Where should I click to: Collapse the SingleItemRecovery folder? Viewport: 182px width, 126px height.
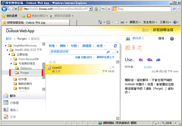click(5, 45)
